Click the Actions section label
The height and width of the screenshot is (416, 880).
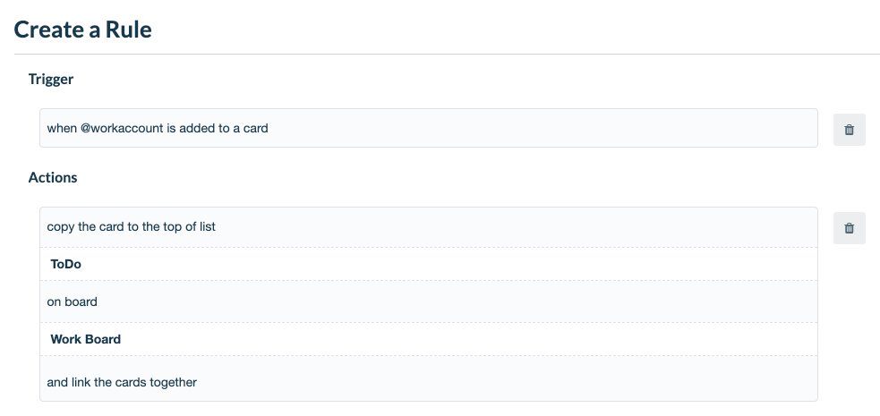[x=53, y=177]
